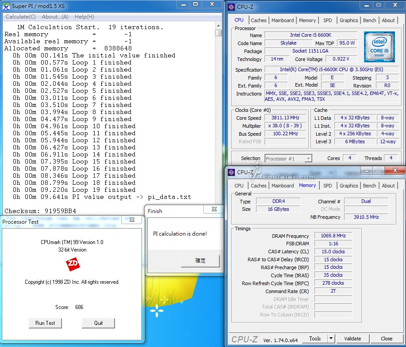Click the Package value Socket 1151 LGA
Screen dimensions: 406x347
pos(310,51)
